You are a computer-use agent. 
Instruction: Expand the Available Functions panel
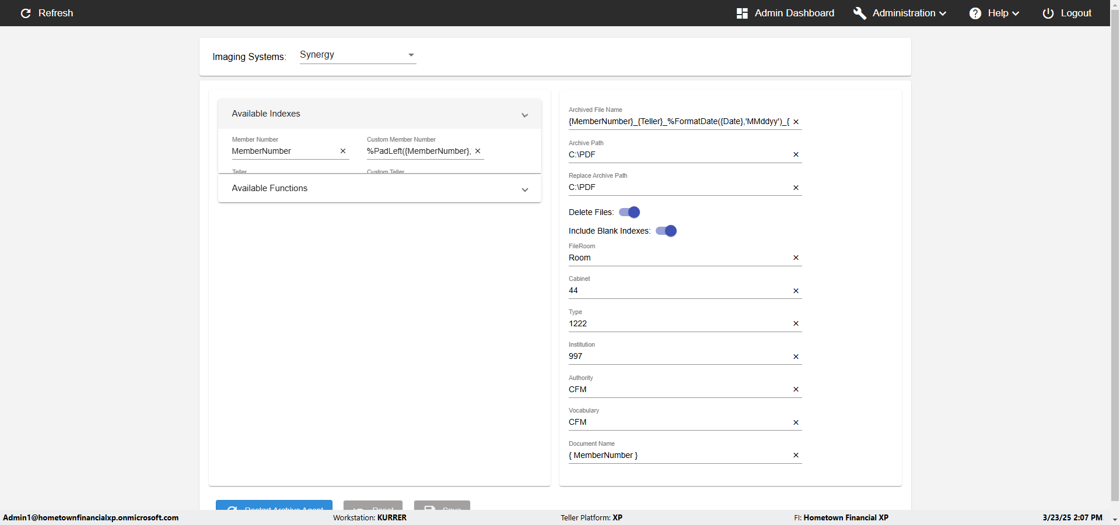(524, 189)
